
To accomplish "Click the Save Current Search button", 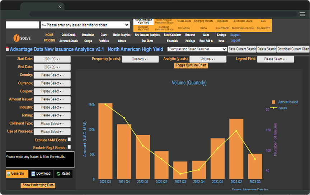I will 242,49.
